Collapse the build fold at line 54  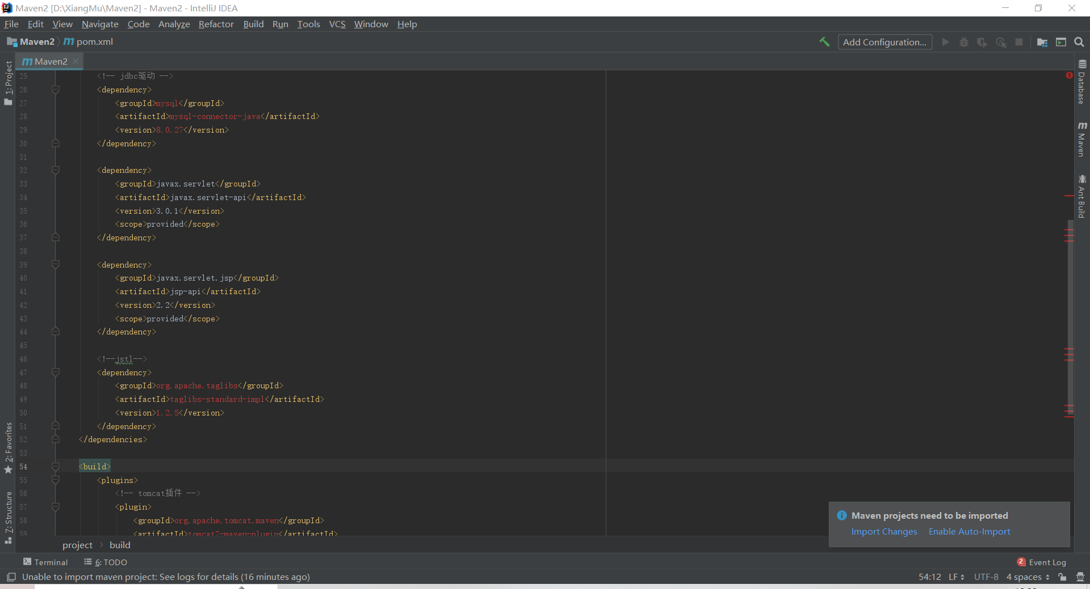[56, 467]
